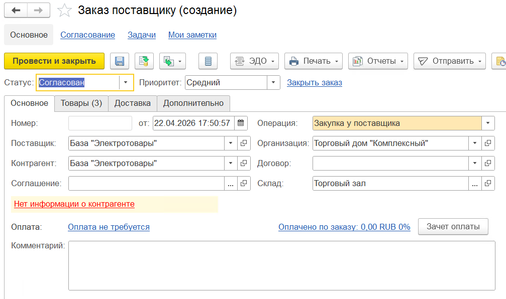Add form to favorites with star icon
The width and height of the screenshot is (506, 299).
point(64,11)
